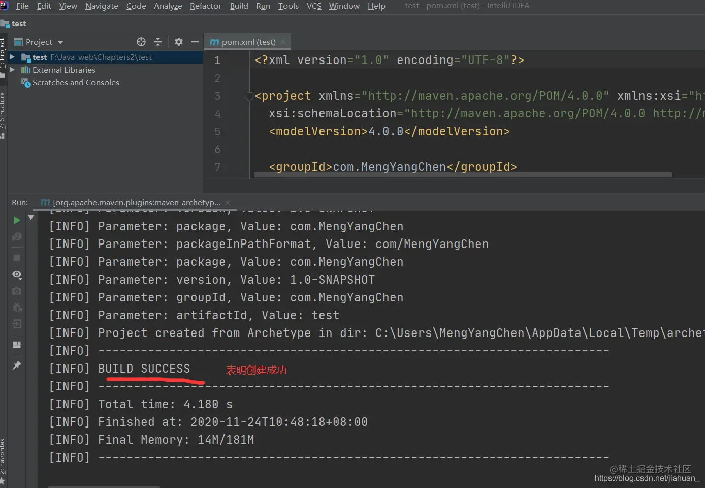
Task: Click the settings-with-arrow icon in Run toolbar
Action: (x=17, y=307)
